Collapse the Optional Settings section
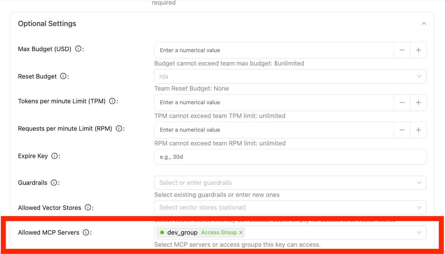 pos(424,24)
